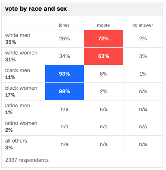The image size is (166, 170).
Task: Click the red 63% moore cell
Action: coord(104,56)
